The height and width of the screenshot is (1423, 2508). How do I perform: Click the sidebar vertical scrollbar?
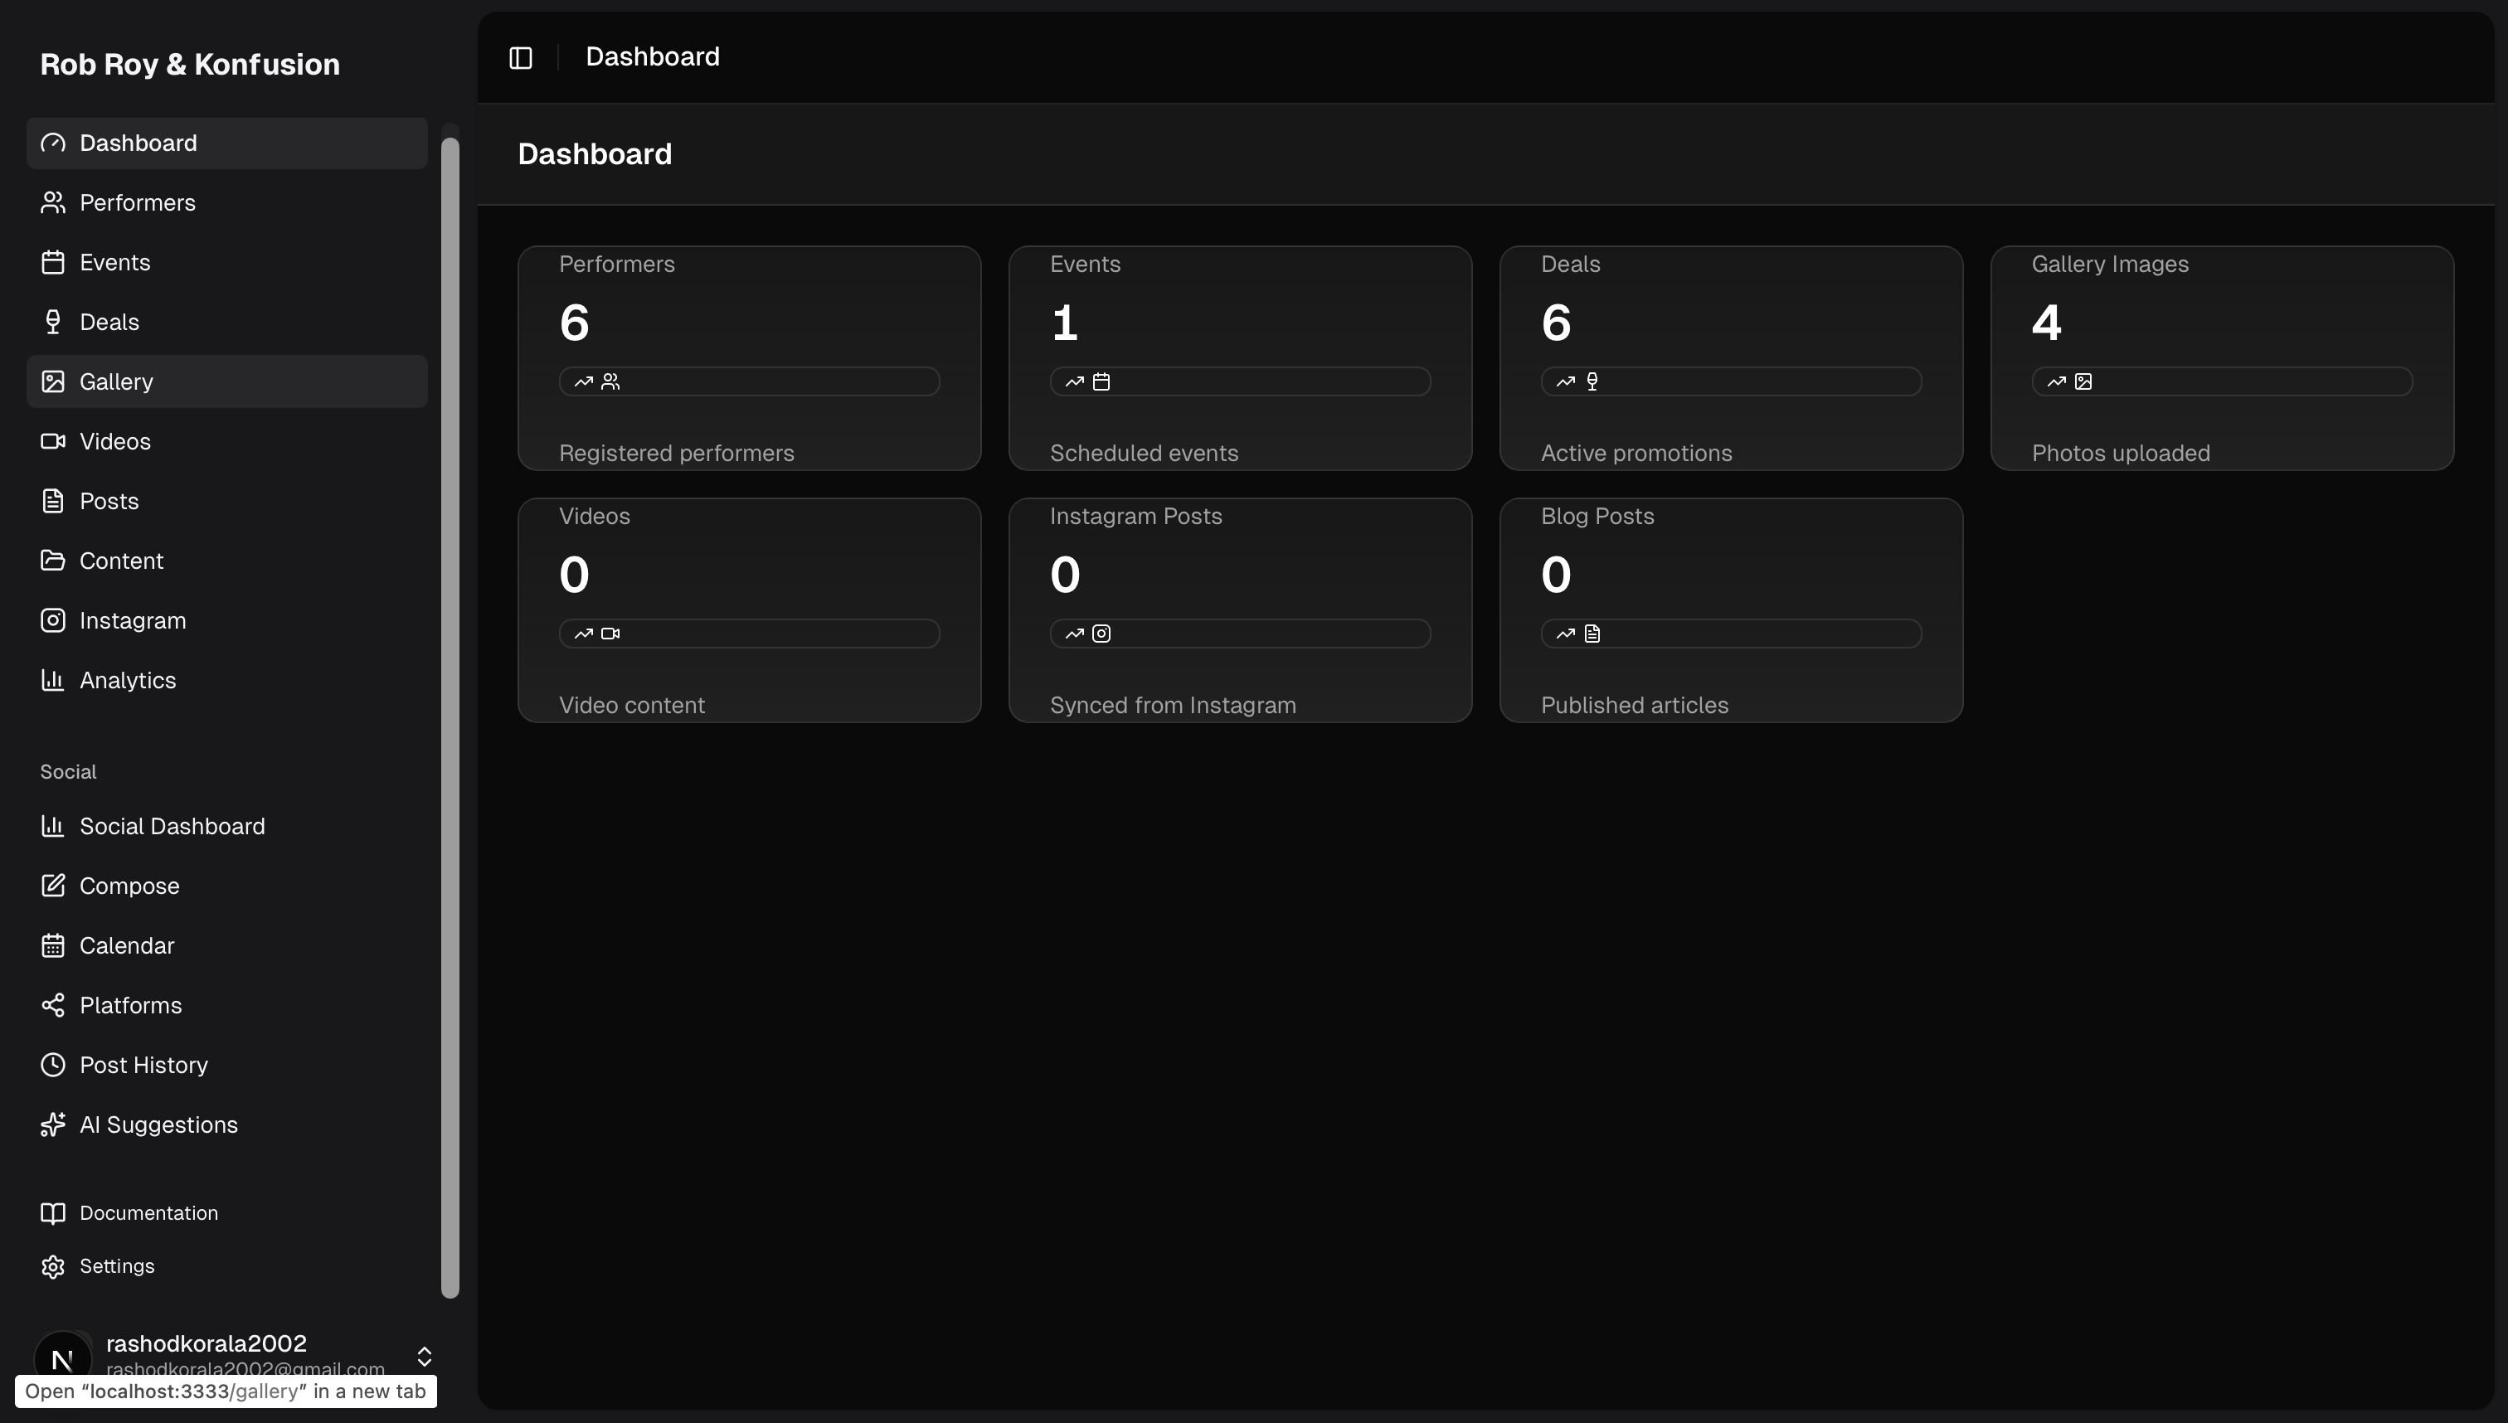click(x=450, y=716)
